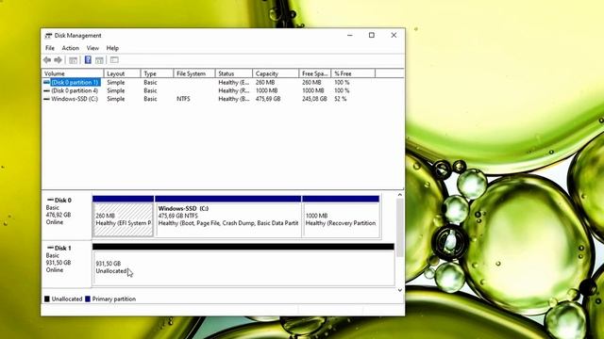Sort by the Free Space column header
The height and width of the screenshot is (339, 604).
point(315,73)
